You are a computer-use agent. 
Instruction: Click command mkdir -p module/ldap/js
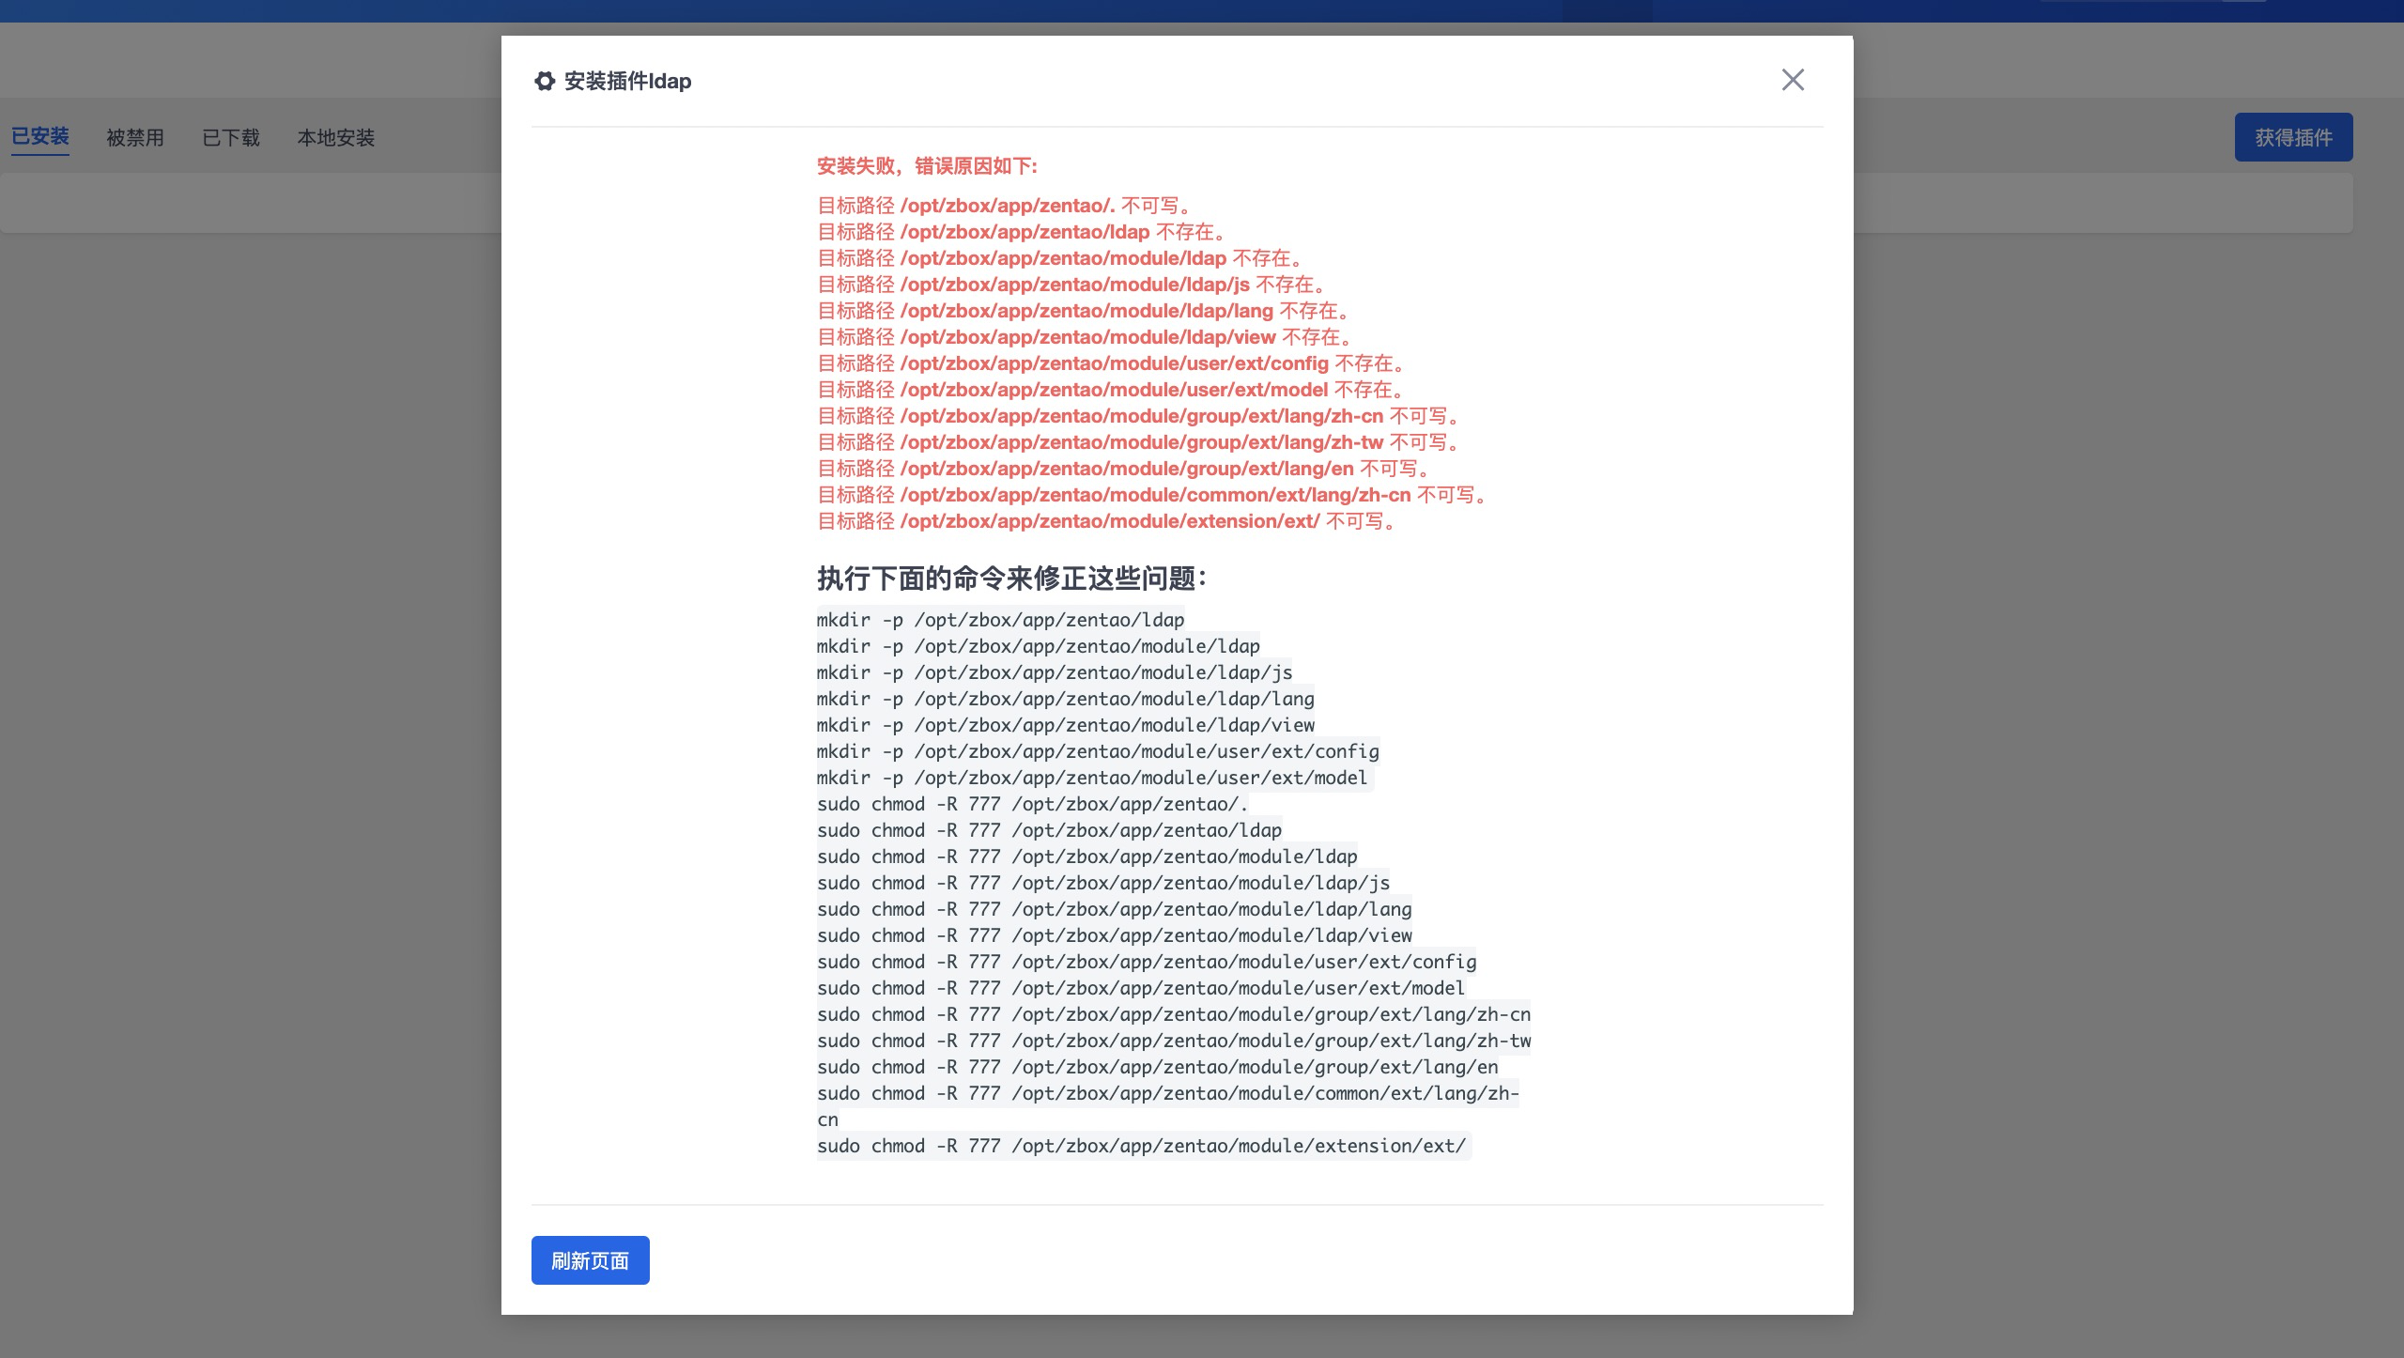[1055, 672]
